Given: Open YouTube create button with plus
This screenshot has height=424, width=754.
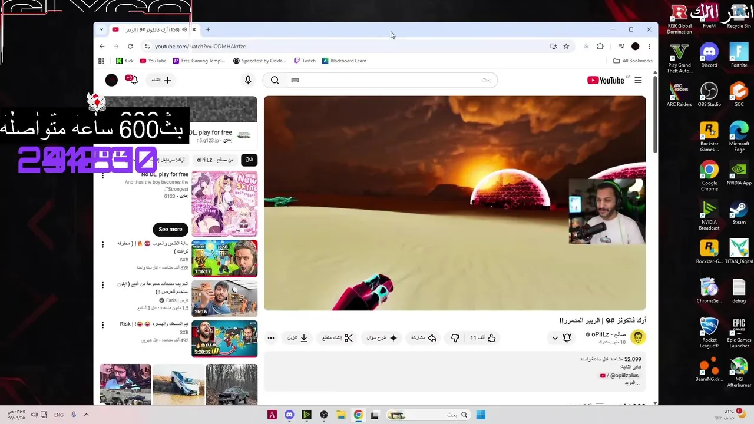Looking at the screenshot, I should [x=161, y=80].
